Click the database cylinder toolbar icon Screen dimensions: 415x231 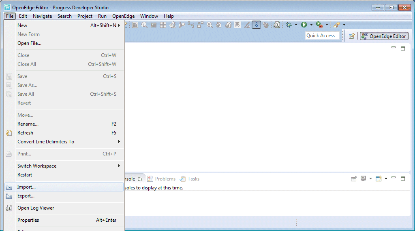point(237,25)
